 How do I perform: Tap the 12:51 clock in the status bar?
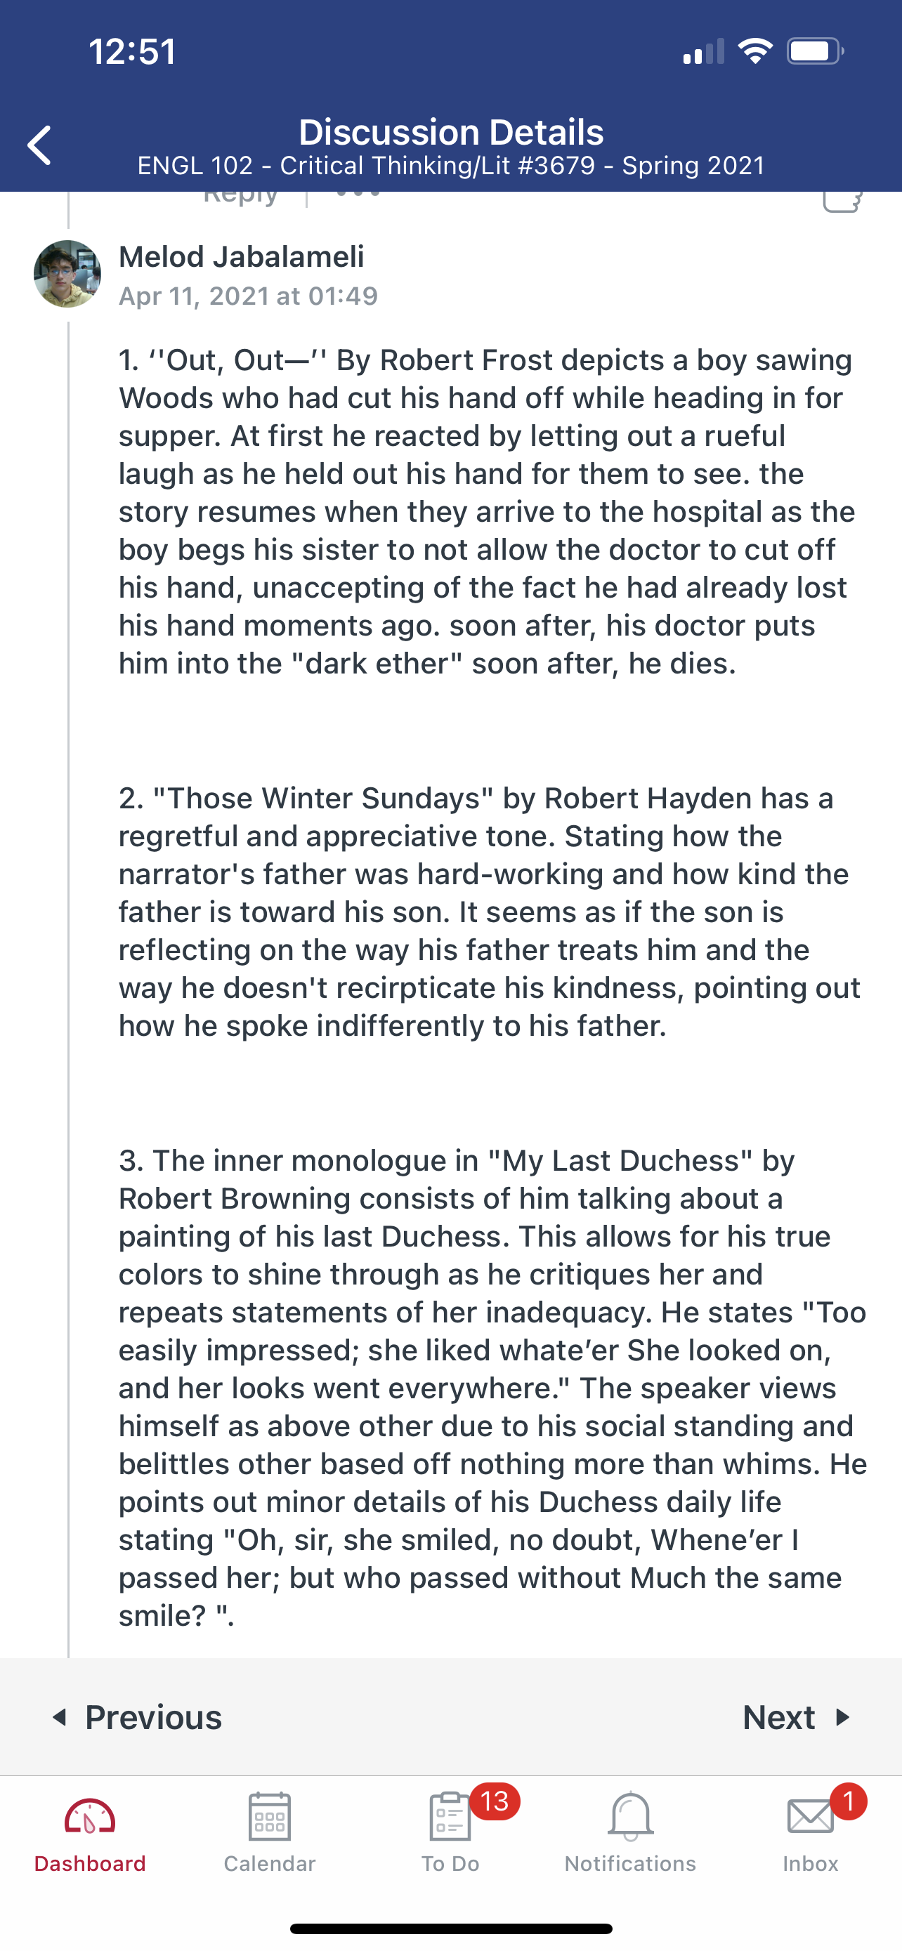[x=133, y=51]
